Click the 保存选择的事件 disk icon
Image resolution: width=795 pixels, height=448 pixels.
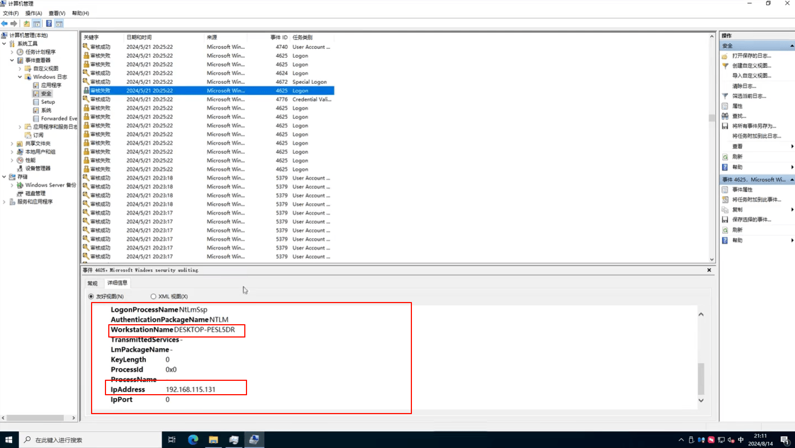(725, 220)
